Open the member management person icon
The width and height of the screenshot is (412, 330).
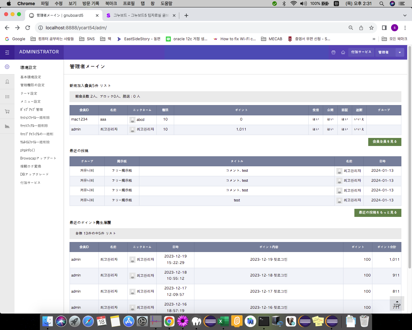pos(7,82)
